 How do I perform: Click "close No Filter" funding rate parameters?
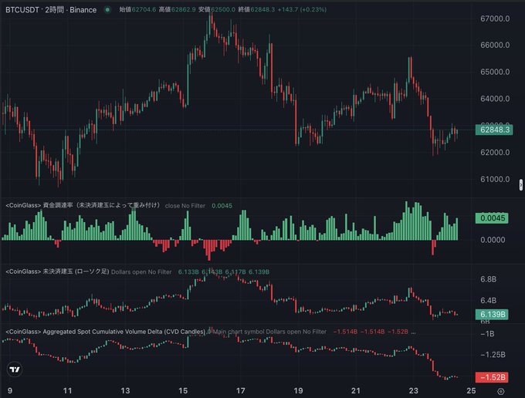pos(185,206)
